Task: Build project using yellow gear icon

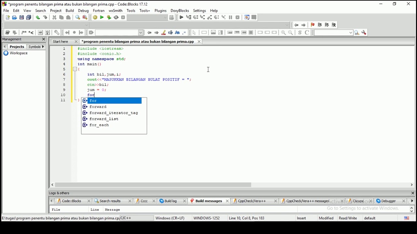Action: point(95,18)
